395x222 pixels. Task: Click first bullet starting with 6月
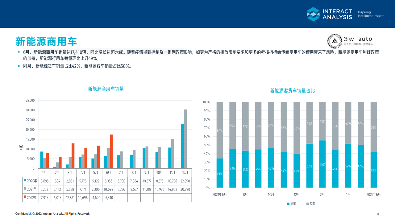click(201, 55)
